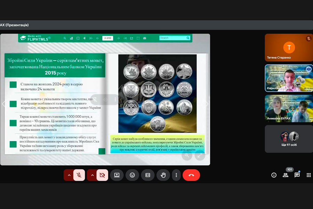This screenshot has height=209, width=313.
Task: Click the page number field showing 2-3/50
Action: 107,38
